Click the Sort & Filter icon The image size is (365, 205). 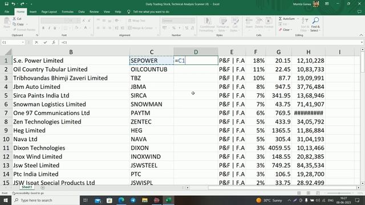tap(305, 21)
